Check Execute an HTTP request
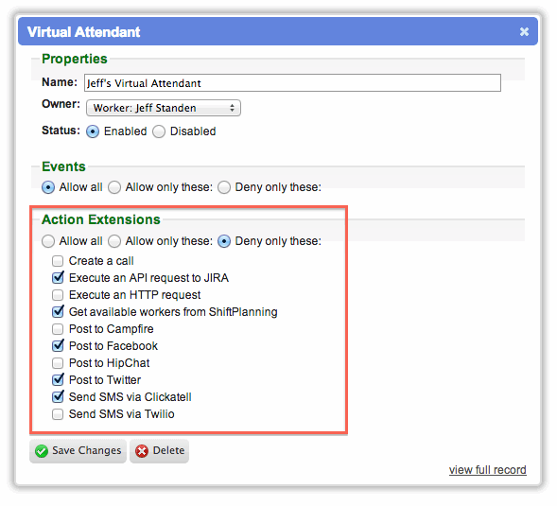Image resolution: width=557 pixels, height=506 pixels. [x=58, y=295]
